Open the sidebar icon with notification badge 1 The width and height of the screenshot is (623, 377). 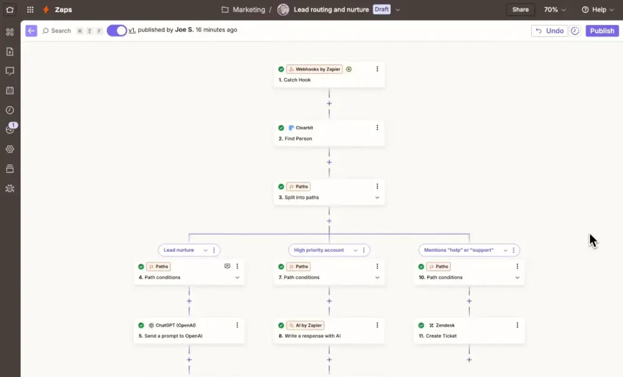click(x=10, y=129)
